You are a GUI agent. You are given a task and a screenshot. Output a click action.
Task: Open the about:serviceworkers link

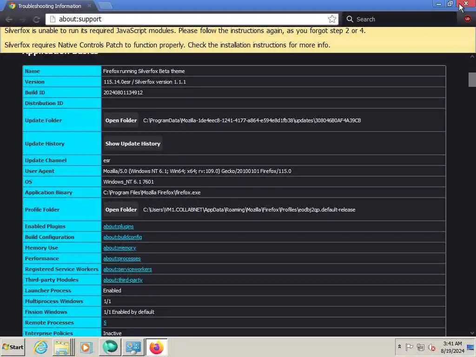127,269
